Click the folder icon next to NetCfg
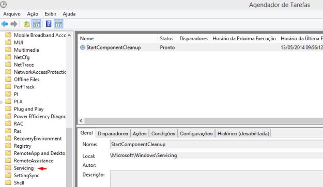This screenshot has height=187, width=323. tap(8, 57)
